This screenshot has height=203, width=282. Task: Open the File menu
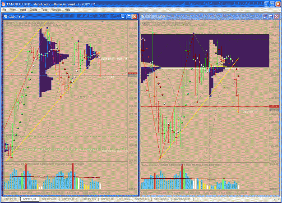5,10
